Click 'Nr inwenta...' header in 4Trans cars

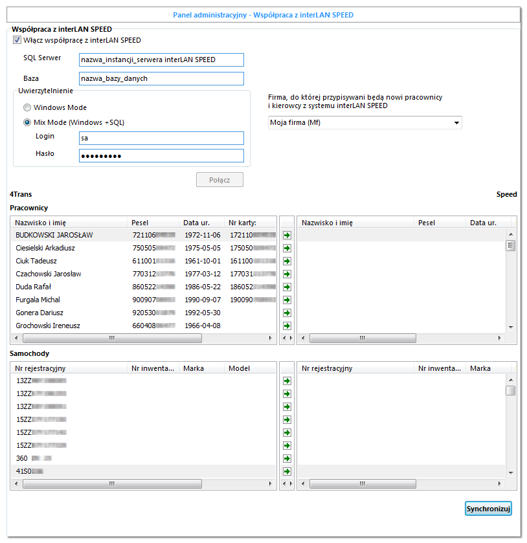153,368
